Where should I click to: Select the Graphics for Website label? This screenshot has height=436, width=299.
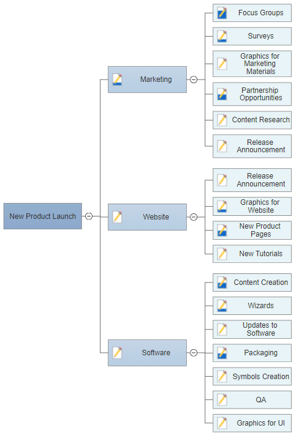click(x=260, y=206)
